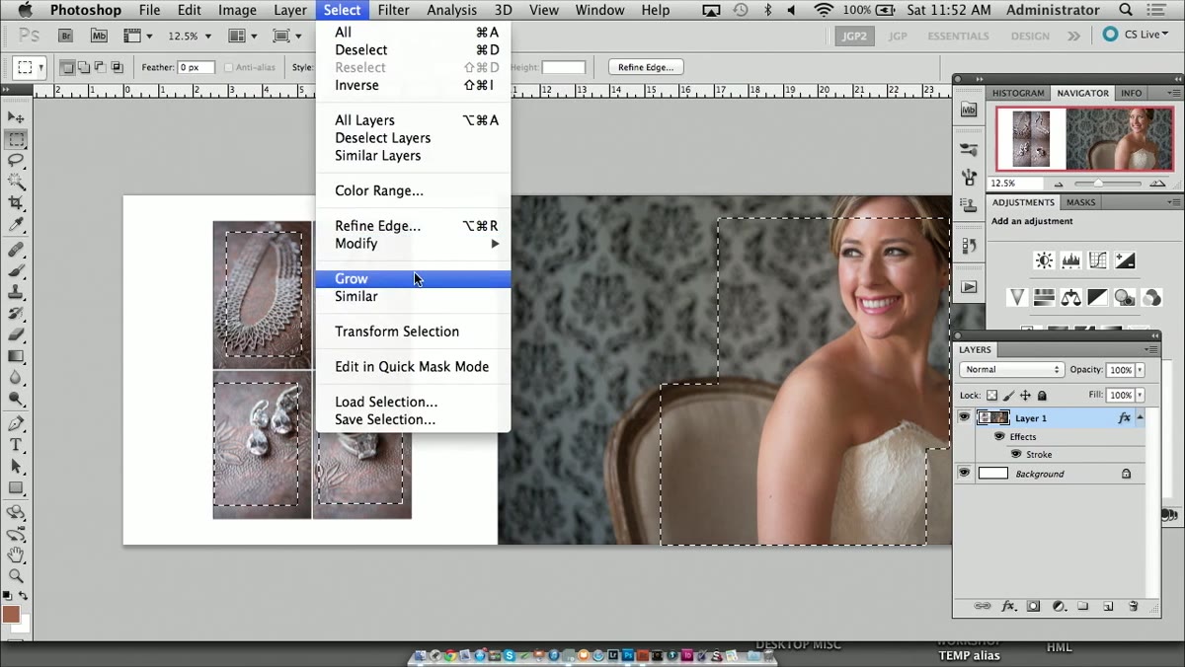This screenshot has width=1185, height=667.
Task: Select the Brush tool
Action: coord(16,271)
